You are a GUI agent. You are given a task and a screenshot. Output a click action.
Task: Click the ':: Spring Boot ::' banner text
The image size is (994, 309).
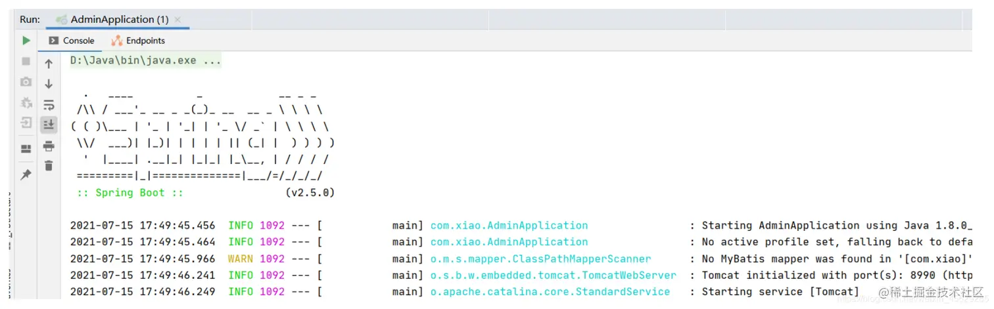click(130, 193)
